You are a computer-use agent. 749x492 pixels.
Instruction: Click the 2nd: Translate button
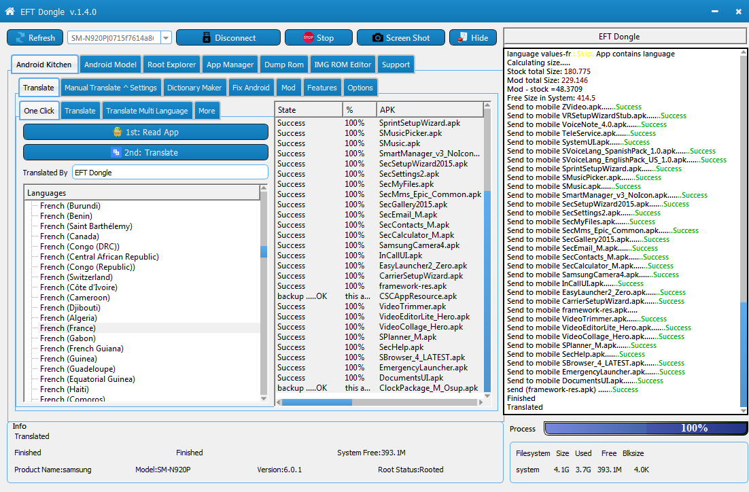point(145,153)
